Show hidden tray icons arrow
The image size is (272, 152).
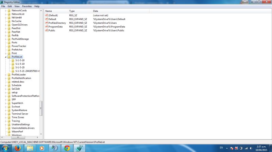(227, 148)
